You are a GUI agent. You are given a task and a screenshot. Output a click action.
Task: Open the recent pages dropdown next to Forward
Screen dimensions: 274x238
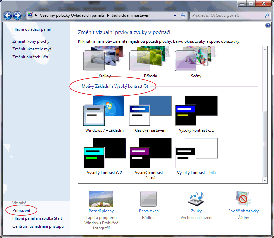[x=24, y=16]
